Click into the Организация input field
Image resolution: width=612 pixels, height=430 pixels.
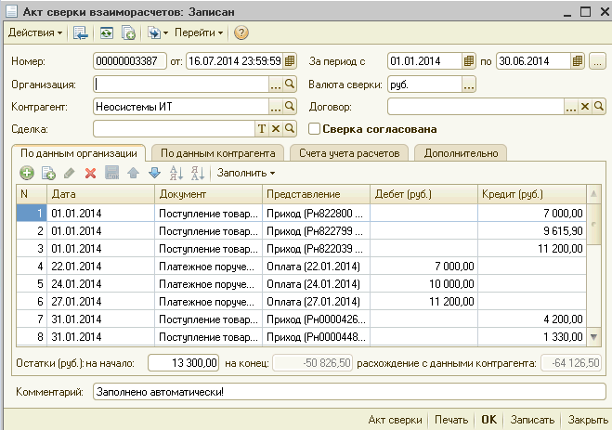coord(181,85)
